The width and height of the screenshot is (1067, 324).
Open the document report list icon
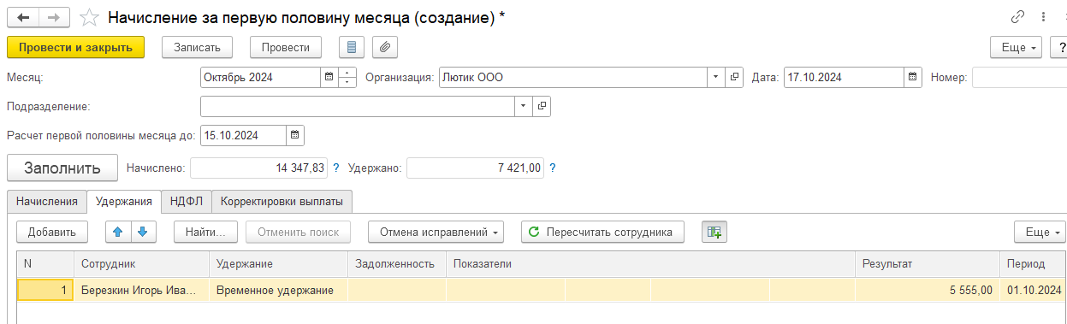pos(352,48)
